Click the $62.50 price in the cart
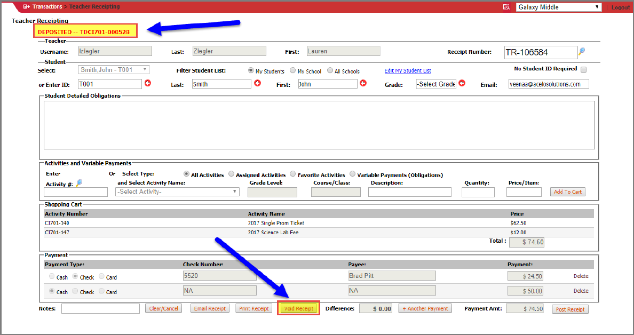The width and height of the screenshot is (634, 335). 518,222
